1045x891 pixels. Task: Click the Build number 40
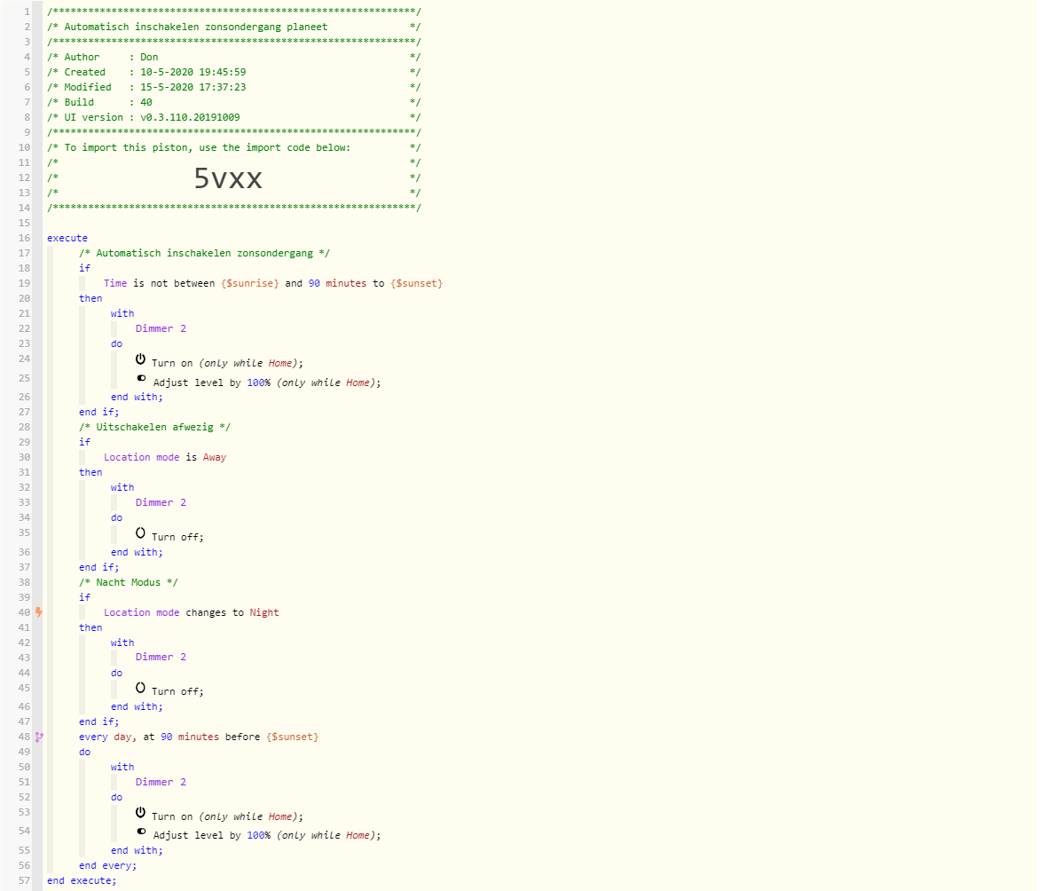tap(146, 103)
